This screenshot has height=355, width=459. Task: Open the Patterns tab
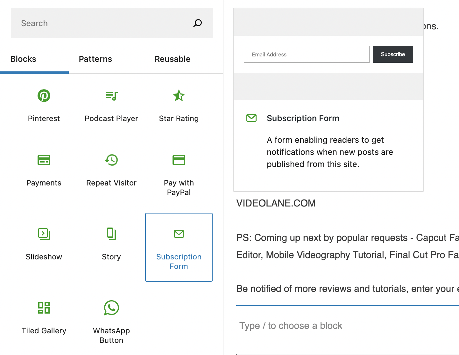tap(95, 59)
